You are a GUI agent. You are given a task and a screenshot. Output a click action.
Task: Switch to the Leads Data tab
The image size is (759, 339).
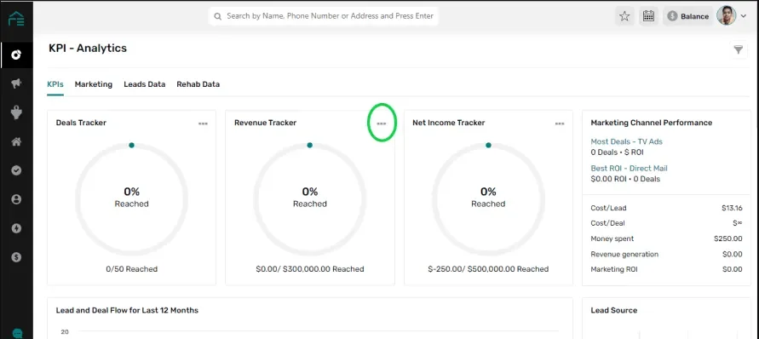[144, 84]
